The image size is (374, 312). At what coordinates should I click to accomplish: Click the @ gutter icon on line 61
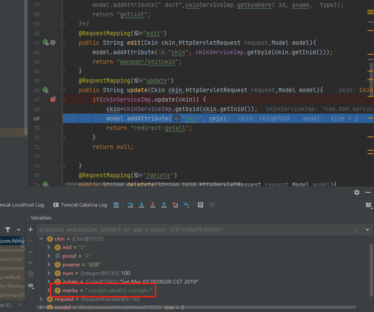[53, 43]
